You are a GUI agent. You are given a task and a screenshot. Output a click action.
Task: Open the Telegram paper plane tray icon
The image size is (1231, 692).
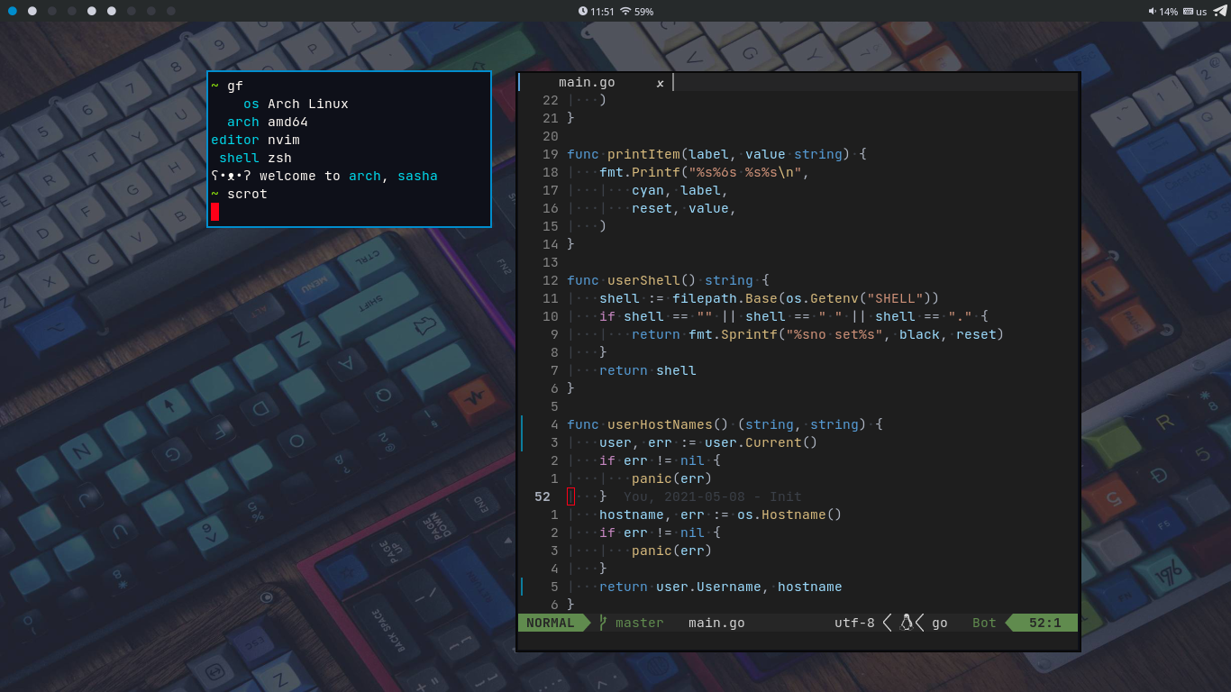tap(1219, 11)
